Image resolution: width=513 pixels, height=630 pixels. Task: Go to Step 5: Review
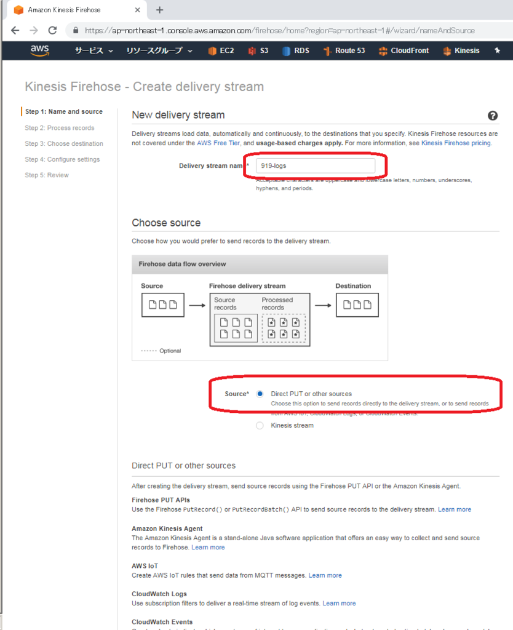click(x=47, y=175)
